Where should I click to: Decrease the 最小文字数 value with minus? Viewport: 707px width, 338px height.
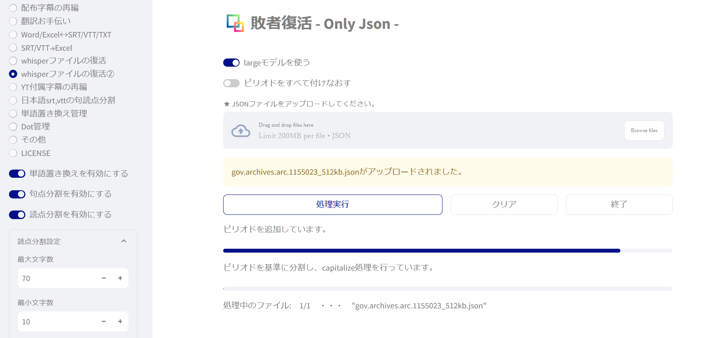[x=104, y=322]
